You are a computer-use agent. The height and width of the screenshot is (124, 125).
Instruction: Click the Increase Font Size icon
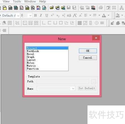point(75,15)
